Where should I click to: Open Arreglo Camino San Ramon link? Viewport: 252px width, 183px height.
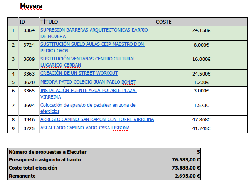click(x=97, y=119)
